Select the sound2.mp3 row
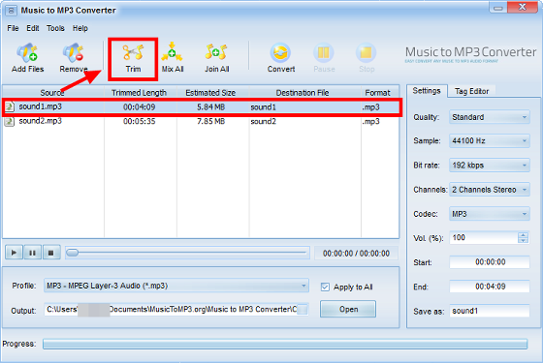The image size is (543, 363). (201, 121)
